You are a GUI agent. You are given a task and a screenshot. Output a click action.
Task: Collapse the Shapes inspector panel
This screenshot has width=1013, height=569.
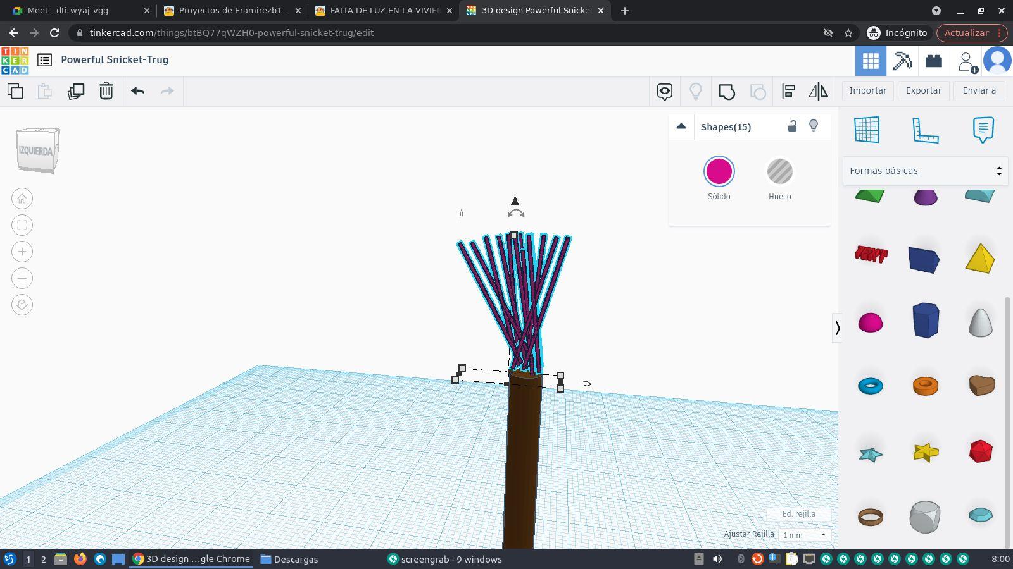pos(681,126)
